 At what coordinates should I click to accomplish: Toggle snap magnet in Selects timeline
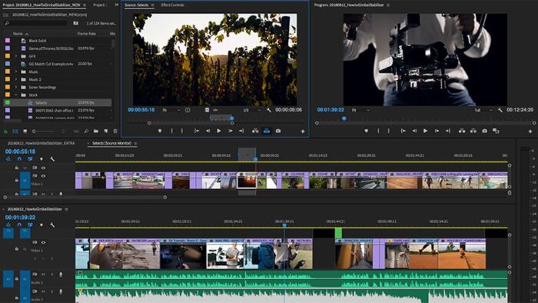(19, 159)
